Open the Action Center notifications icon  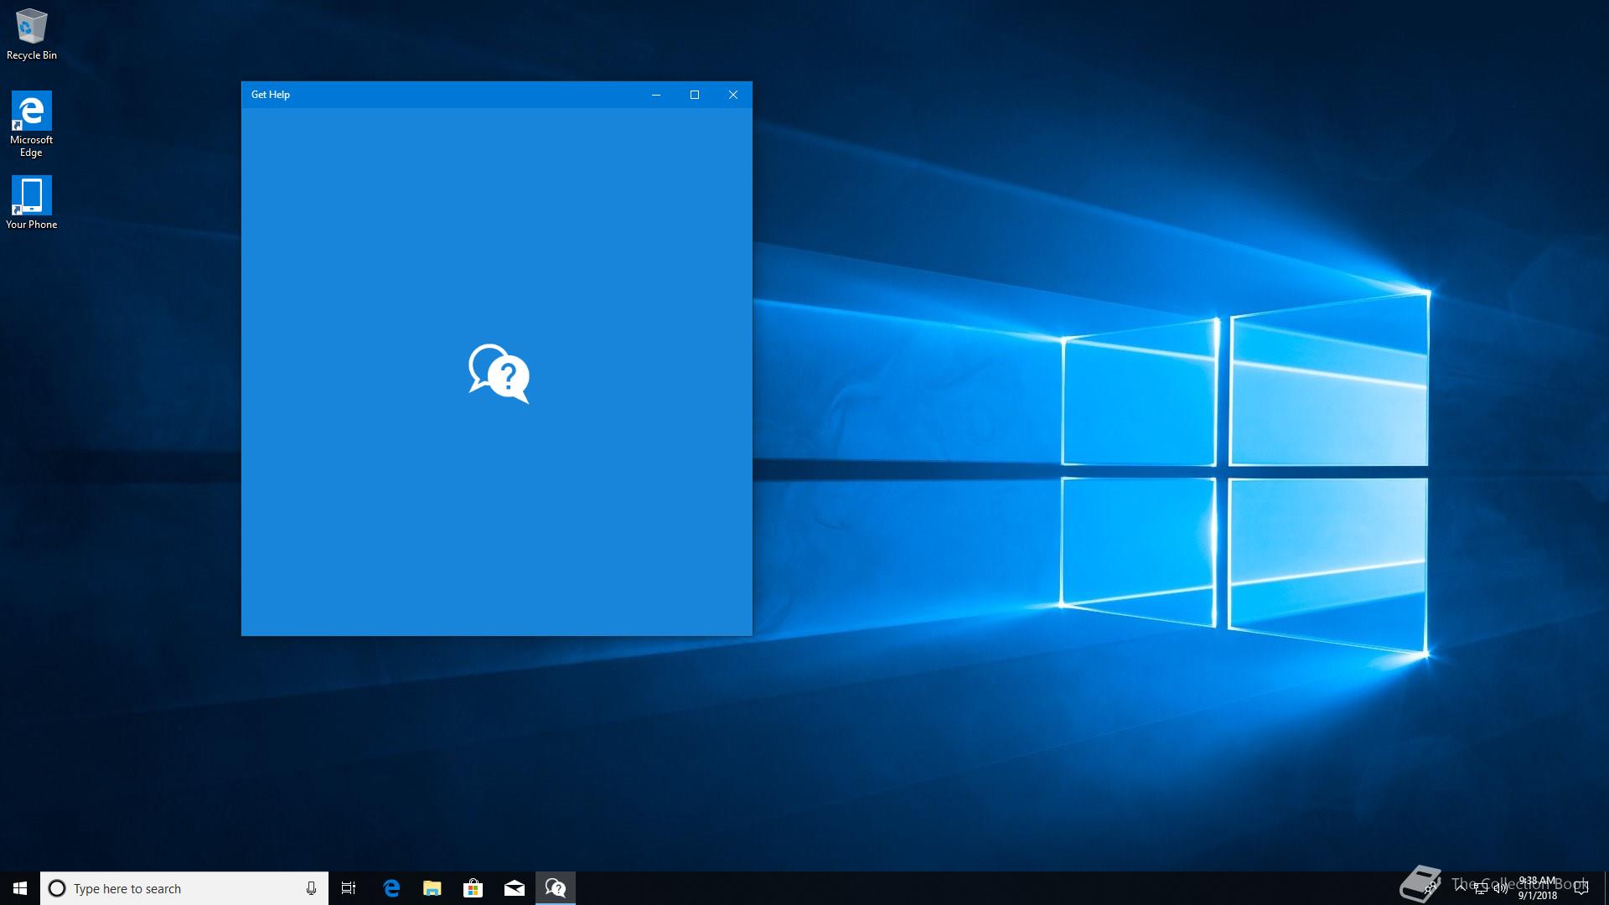[x=1581, y=888]
